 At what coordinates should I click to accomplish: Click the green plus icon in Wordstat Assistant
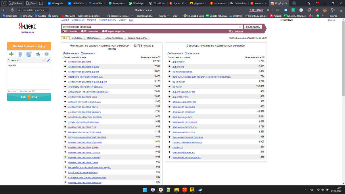point(11,54)
